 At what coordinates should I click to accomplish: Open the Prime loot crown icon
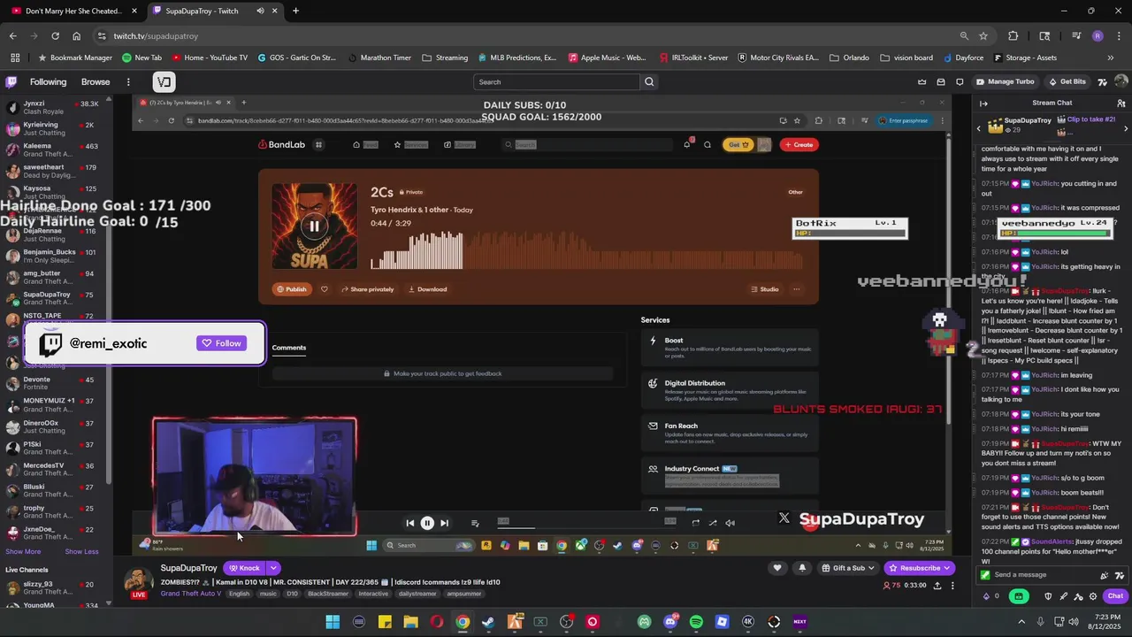click(922, 81)
